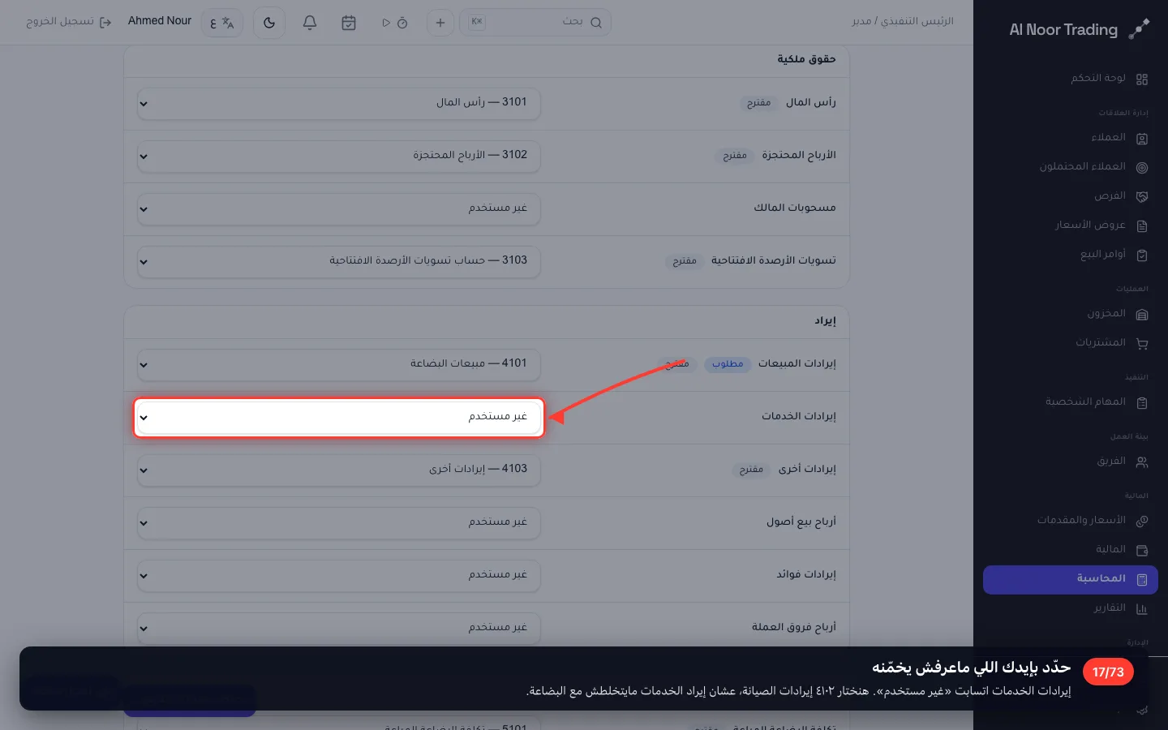Click the plus quick-add button
Viewport: 1168px width, 730px height.
pyautogui.click(x=440, y=23)
